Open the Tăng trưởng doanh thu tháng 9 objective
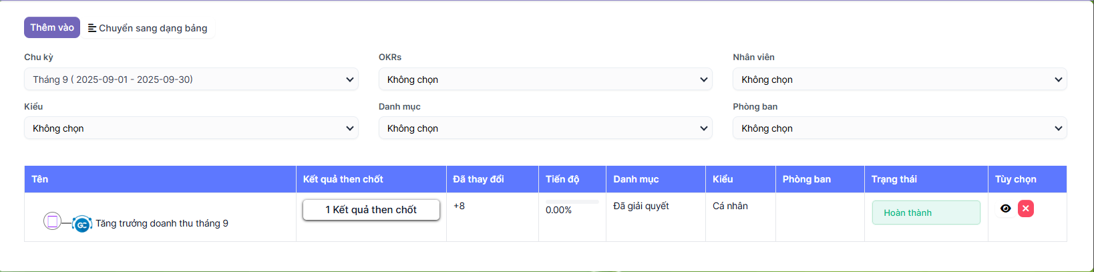This screenshot has height=272, width=1094. click(x=162, y=223)
